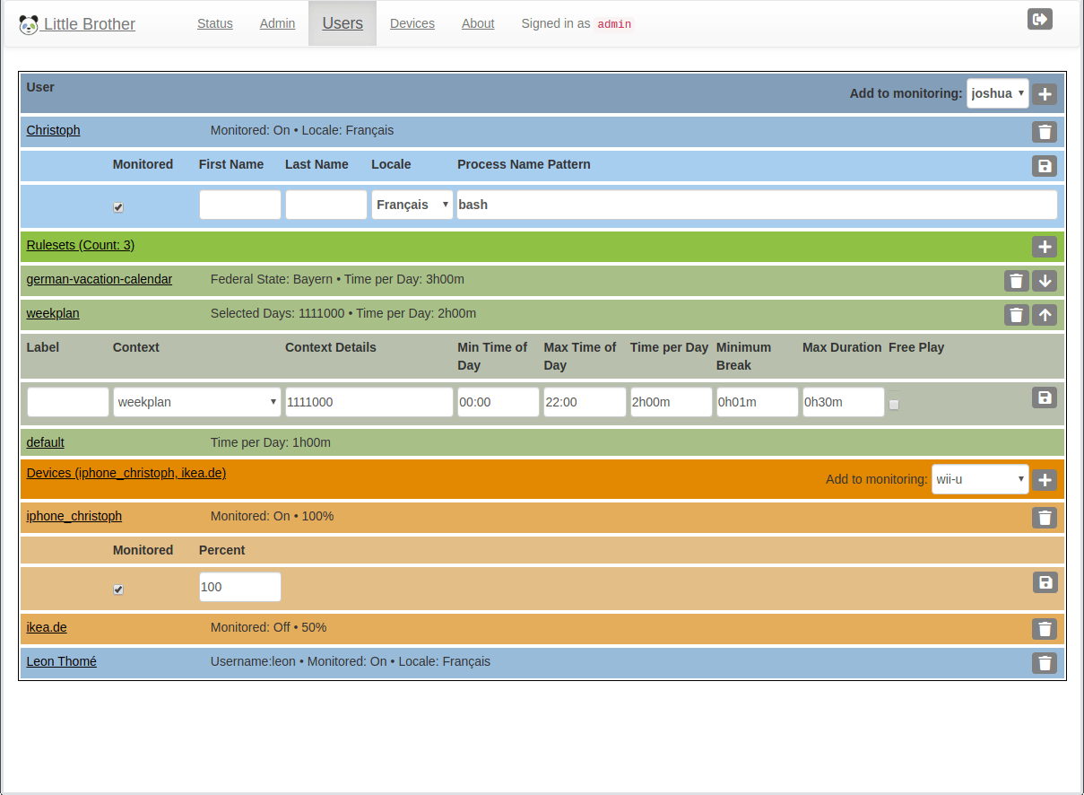Open the Admin page

(x=277, y=23)
